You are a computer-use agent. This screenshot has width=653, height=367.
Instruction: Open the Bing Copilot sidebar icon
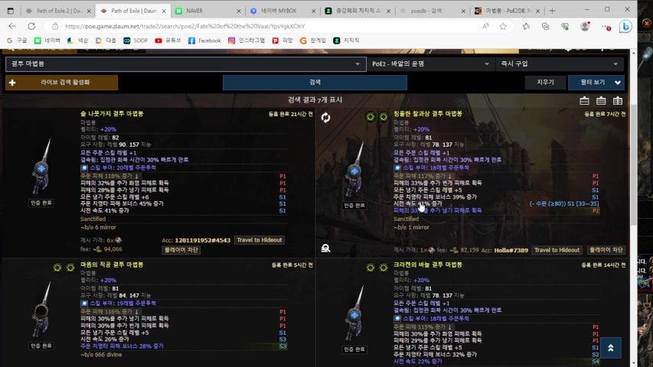pos(625,26)
